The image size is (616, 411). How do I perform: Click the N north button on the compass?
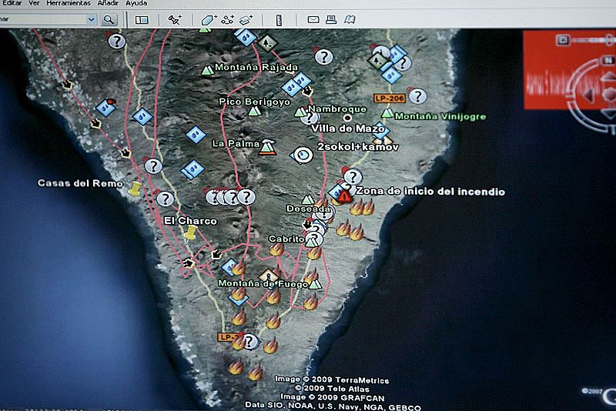(x=608, y=60)
